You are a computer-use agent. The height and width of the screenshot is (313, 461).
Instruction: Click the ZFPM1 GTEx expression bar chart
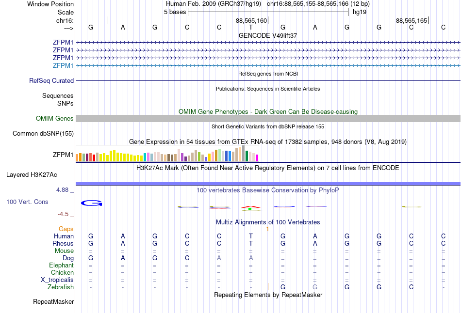[x=167, y=154]
